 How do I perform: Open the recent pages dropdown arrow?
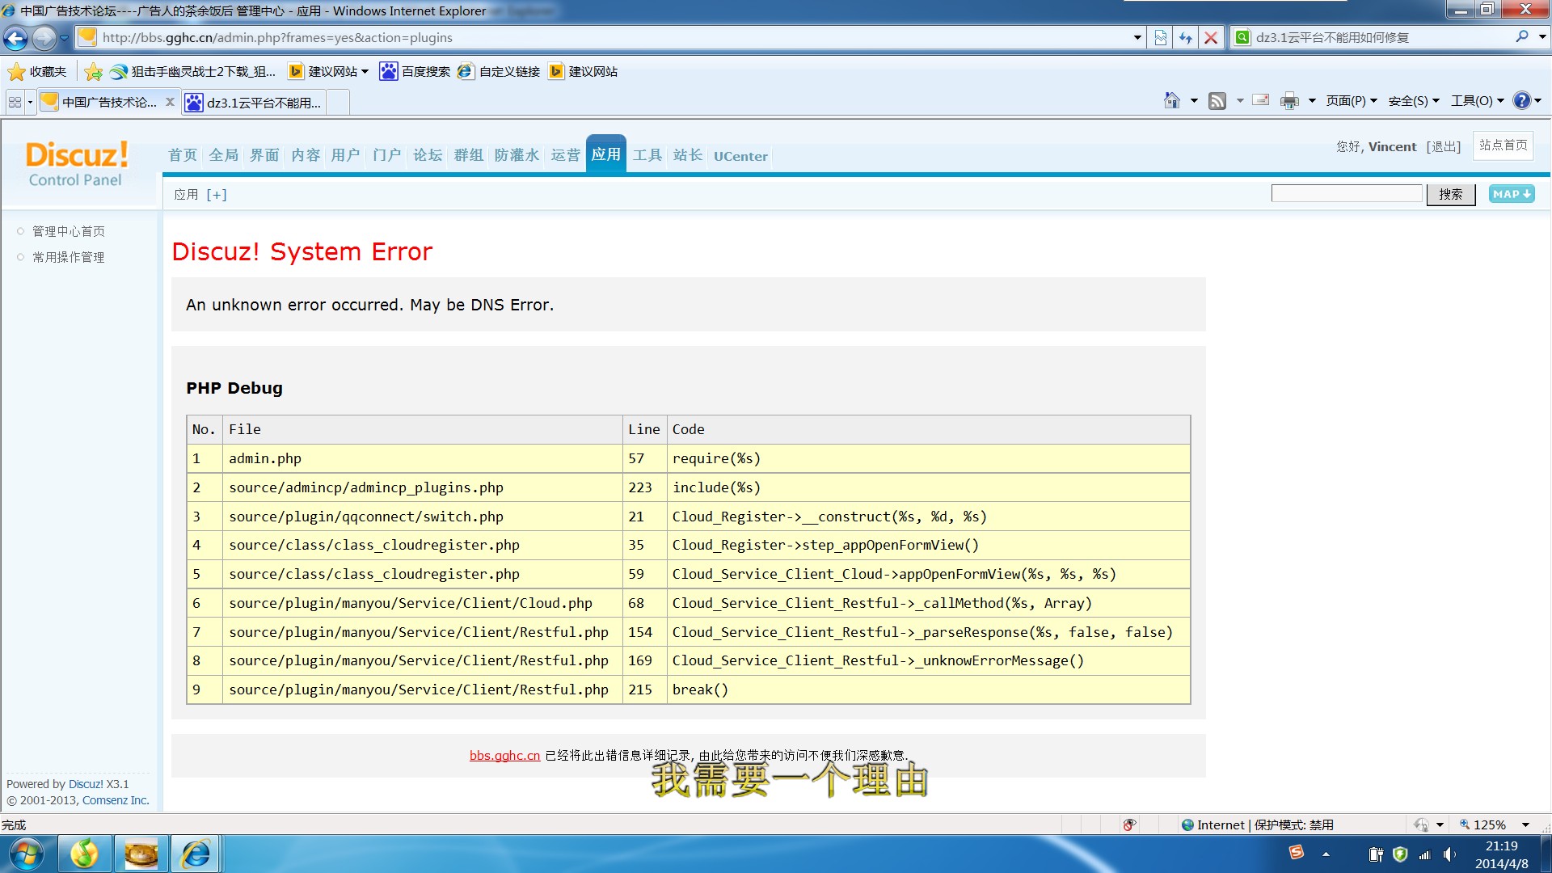pyautogui.click(x=65, y=38)
